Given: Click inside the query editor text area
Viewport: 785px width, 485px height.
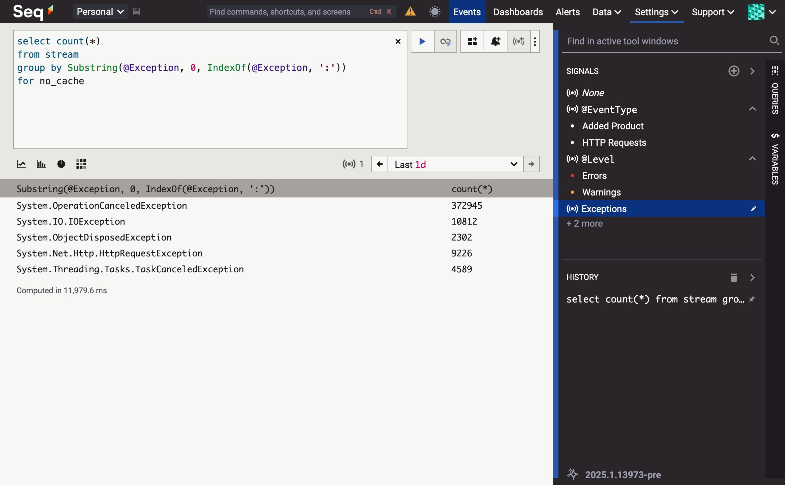Looking at the screenshot, I should coord(210,89).
